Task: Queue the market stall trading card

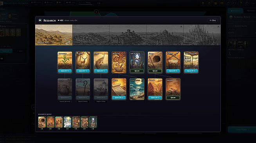Action: (x=191, y=71)
